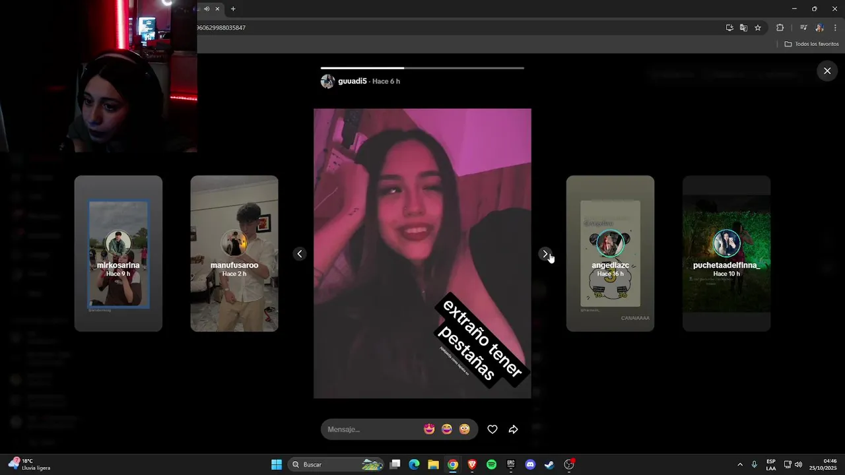This screenshot has height=475, width=845.
Task: Switch ESP LAA keyboard language
Action: pyautogui.click(x=771, y=464)
